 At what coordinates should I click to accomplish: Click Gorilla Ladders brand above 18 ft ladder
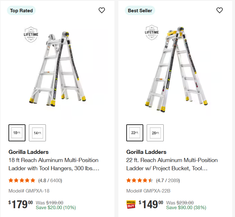click(29, 152)
